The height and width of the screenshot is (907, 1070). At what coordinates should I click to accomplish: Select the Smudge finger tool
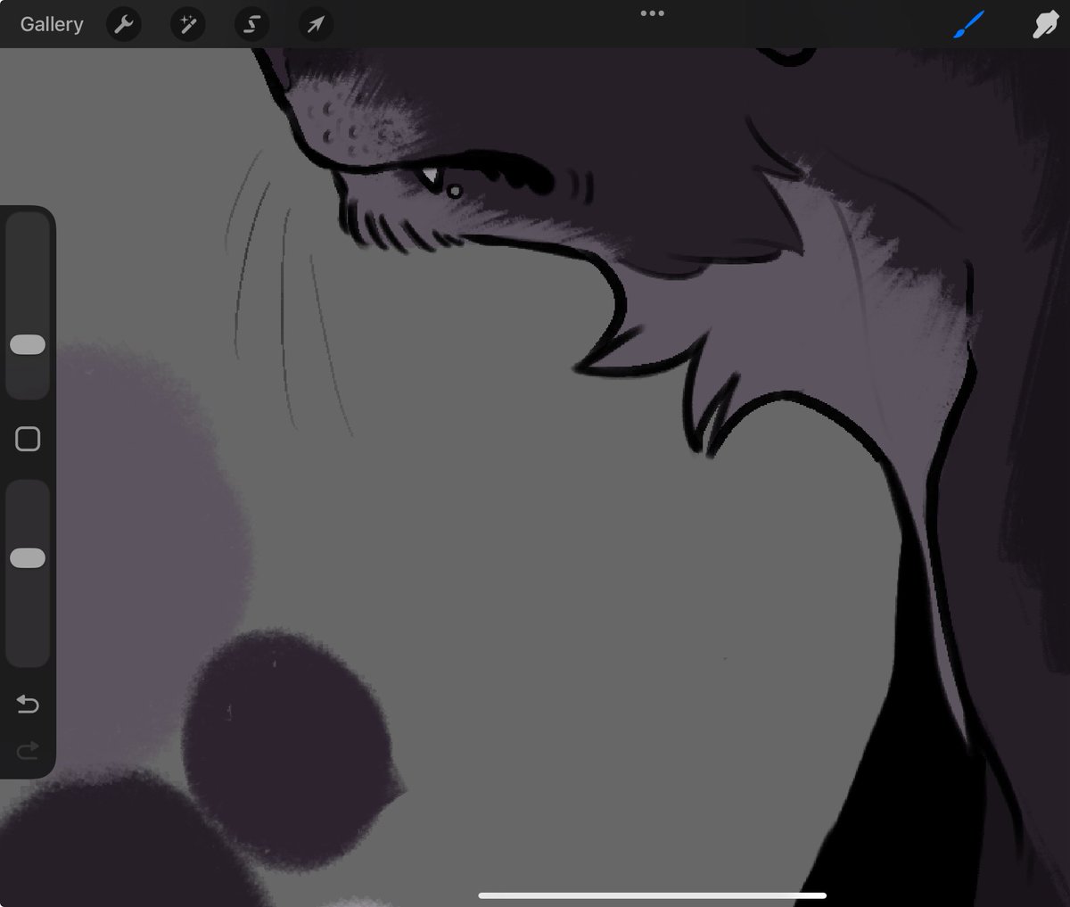(x=1044, y=25)
